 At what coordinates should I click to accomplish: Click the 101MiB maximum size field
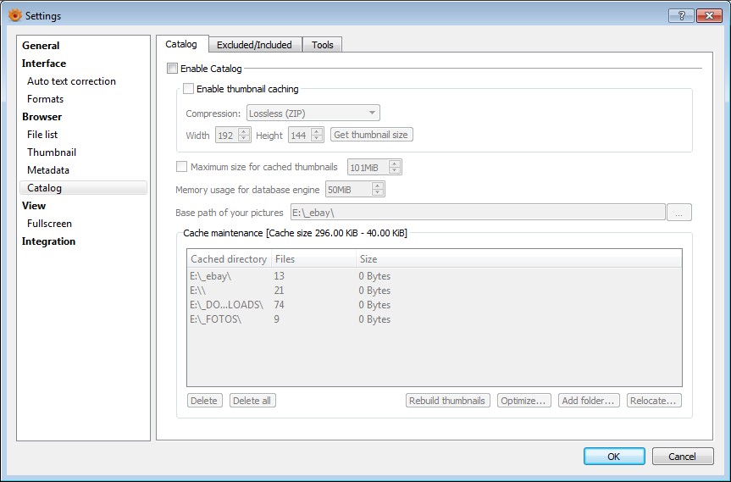tap(368, 167)
